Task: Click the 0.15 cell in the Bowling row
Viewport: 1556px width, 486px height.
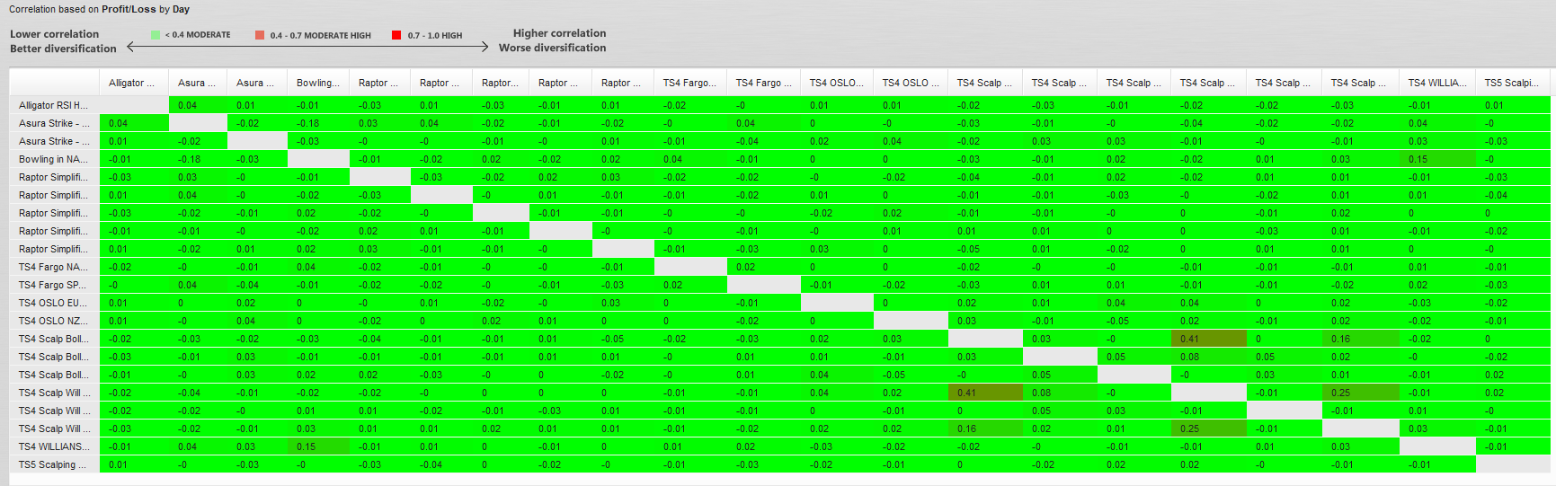Action: [x=1436, y=159]
